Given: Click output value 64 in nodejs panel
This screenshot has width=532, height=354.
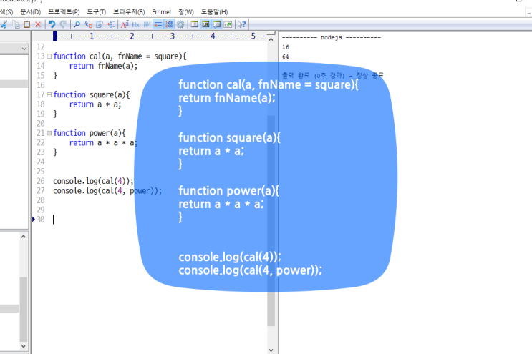Looking at the screenshot, I should (286, 56).
